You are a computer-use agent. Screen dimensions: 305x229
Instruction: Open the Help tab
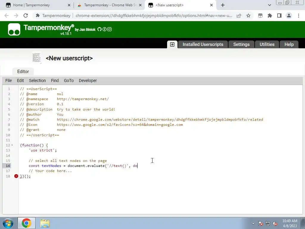coord(289,44)
